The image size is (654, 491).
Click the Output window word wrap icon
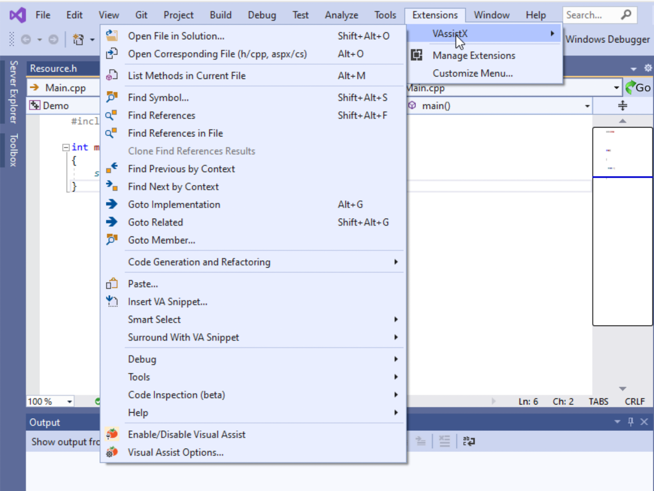click(469, 441)
